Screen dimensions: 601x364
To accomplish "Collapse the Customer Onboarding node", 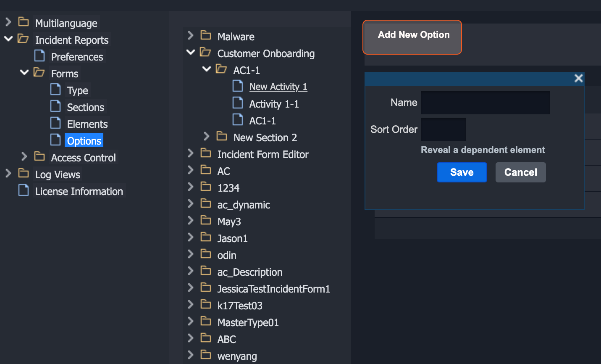I will 191,53.
